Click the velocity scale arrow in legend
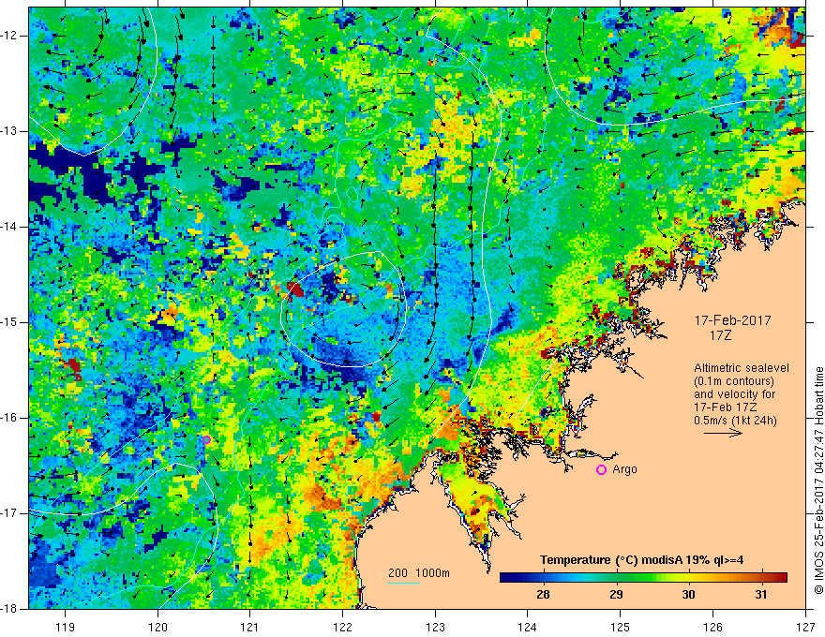 (723, 433)
